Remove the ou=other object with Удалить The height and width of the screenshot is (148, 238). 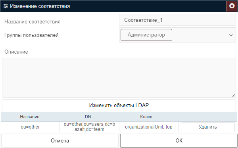208,127
